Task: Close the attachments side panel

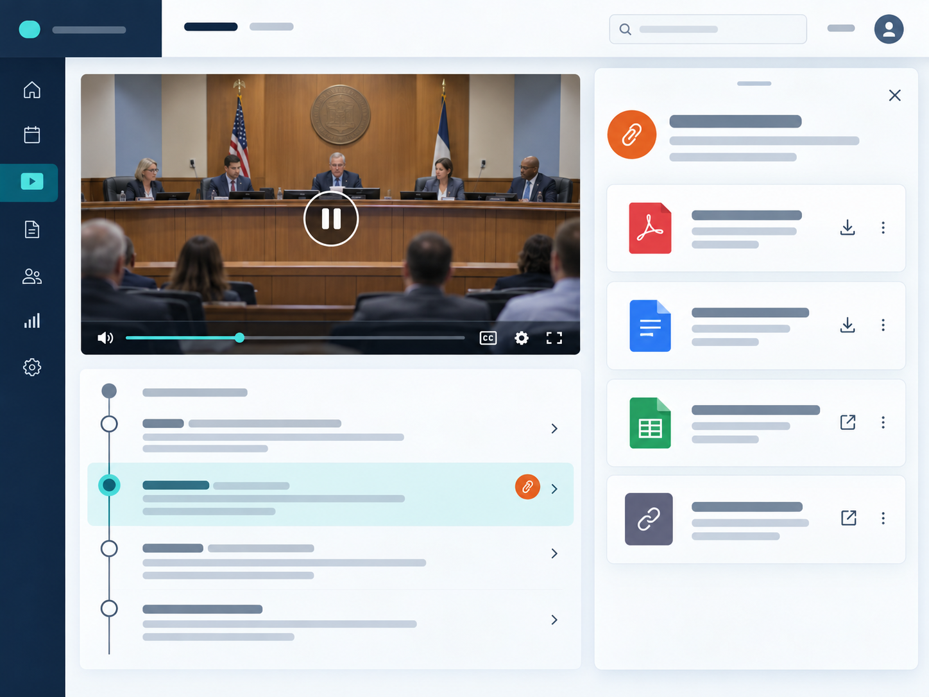Action: (x=895, y=96)
